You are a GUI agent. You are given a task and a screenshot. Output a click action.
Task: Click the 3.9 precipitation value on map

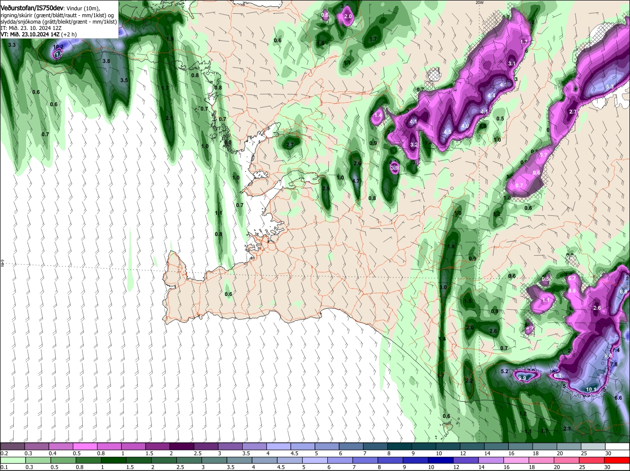[x=394, y=168]
